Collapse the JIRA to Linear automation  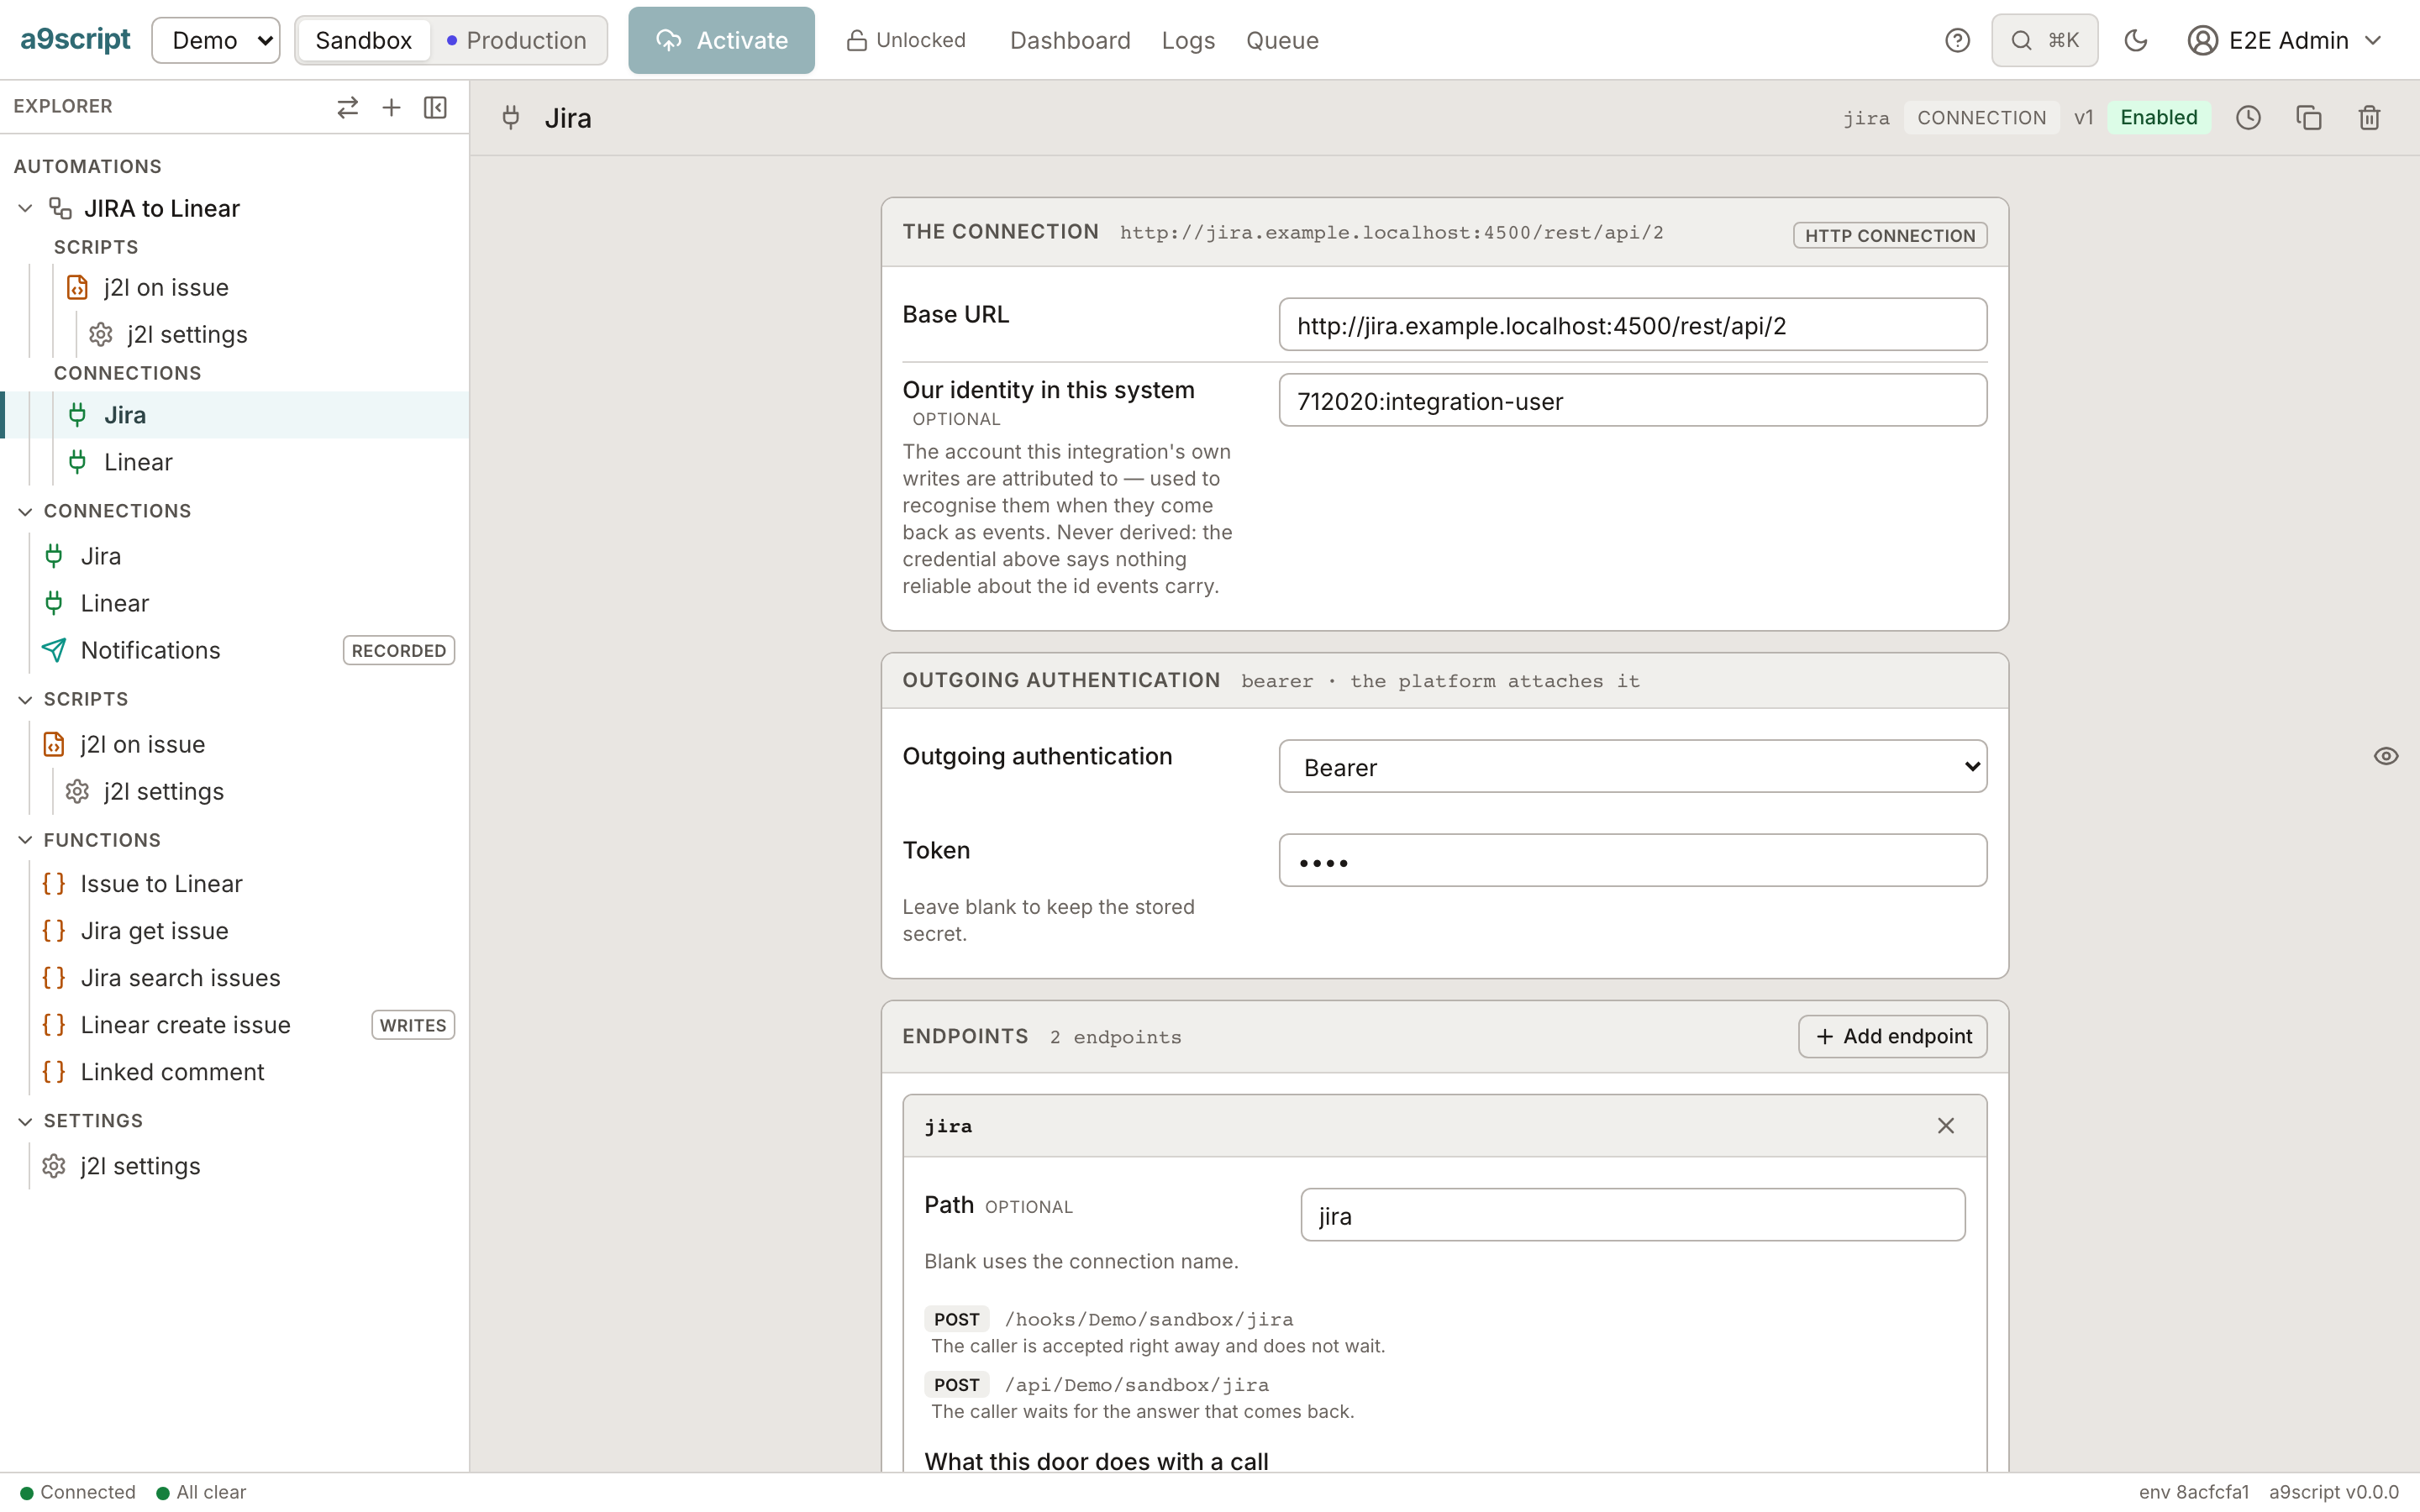(x=26, y=208)
